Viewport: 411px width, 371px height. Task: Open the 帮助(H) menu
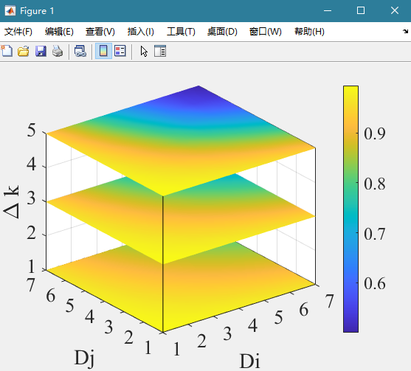click(309, 32)
